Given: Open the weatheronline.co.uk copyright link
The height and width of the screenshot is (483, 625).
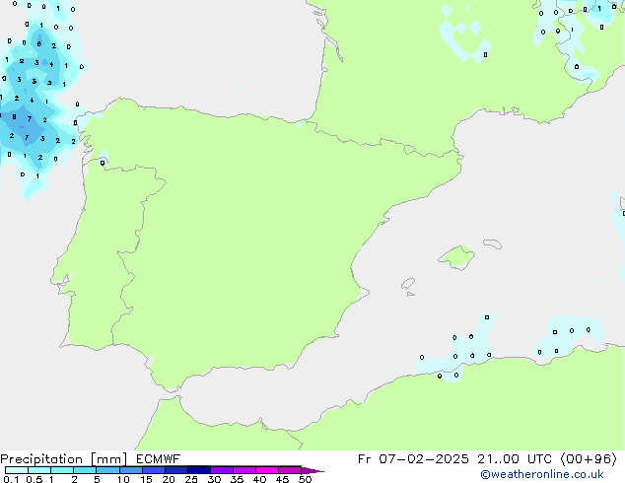Looking at the screenshot, I should tap(542, 474).
